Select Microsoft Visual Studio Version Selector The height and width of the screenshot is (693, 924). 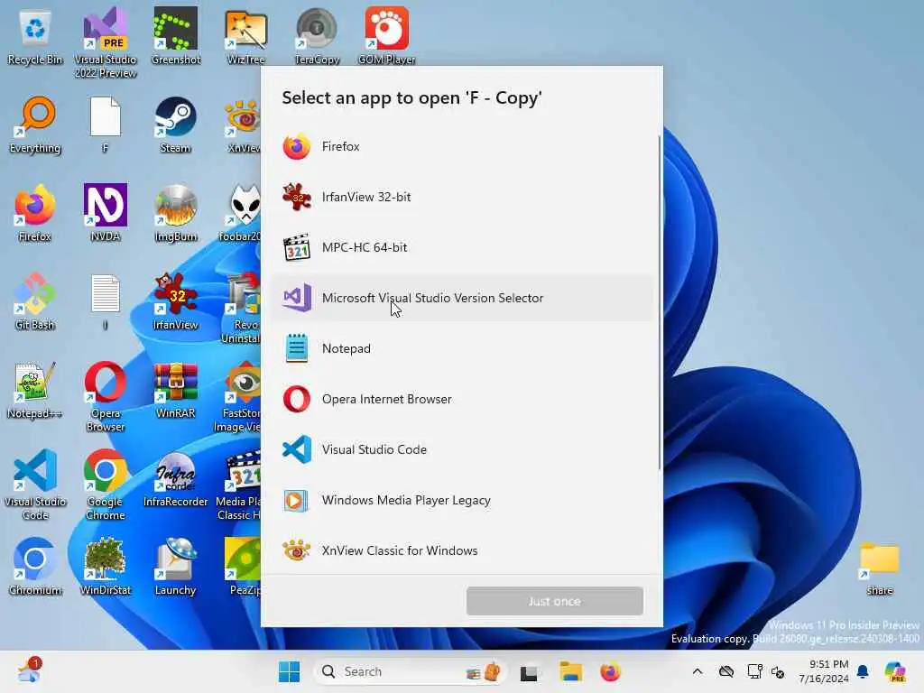point(462,298)
